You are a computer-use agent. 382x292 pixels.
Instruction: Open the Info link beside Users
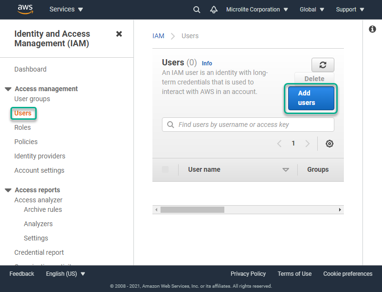coord(207,63)
